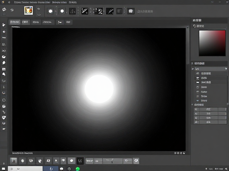
Task: Collapse the Le1 group in the right panel
Action: click(x=193, y=69)
